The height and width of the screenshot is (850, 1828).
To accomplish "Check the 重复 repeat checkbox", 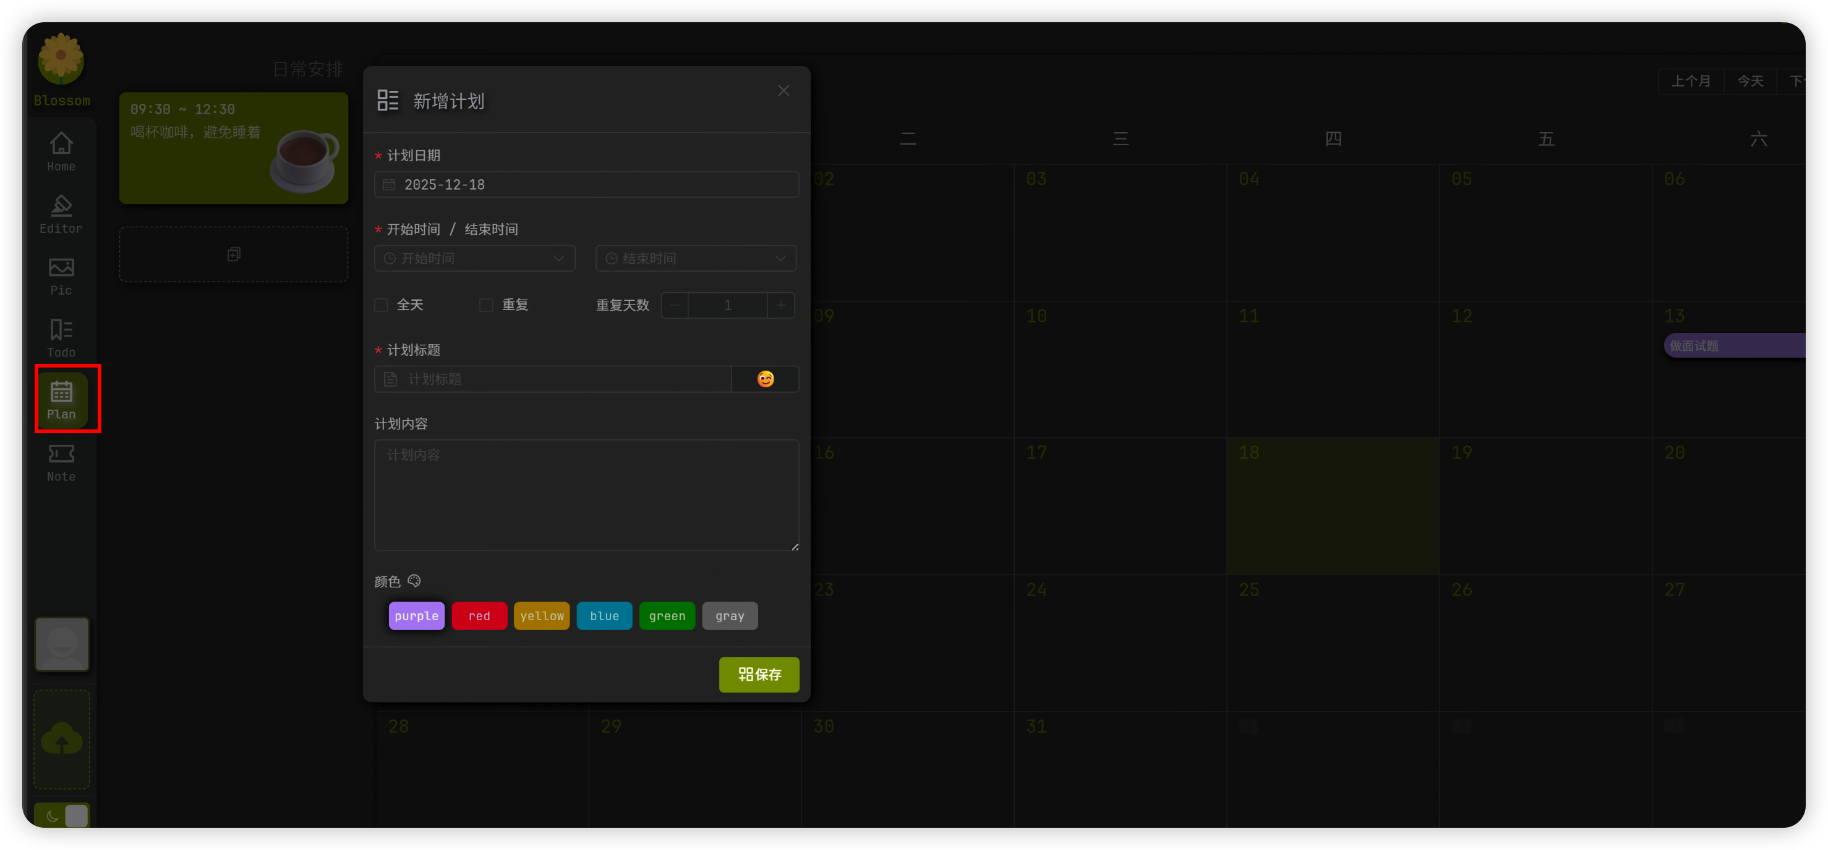I will click(x=486, y=305).
